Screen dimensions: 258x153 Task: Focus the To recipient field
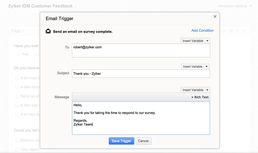tap(141, 50)
